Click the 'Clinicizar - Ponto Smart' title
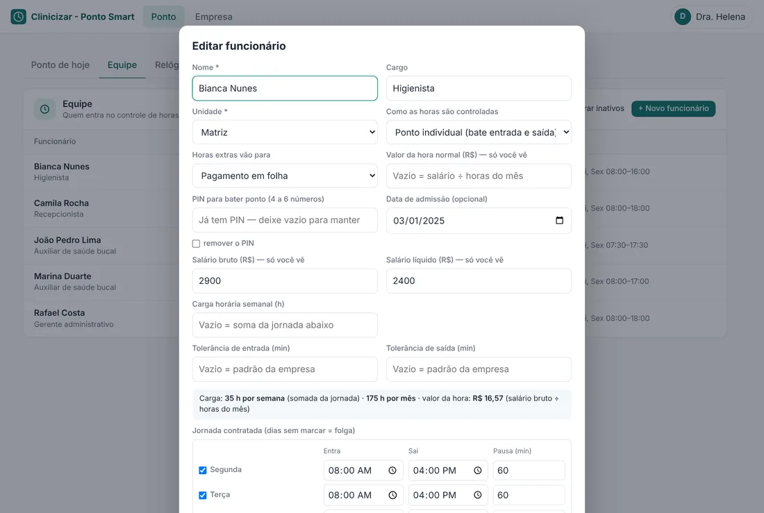The image size is (764, 513). coord(83,17)
